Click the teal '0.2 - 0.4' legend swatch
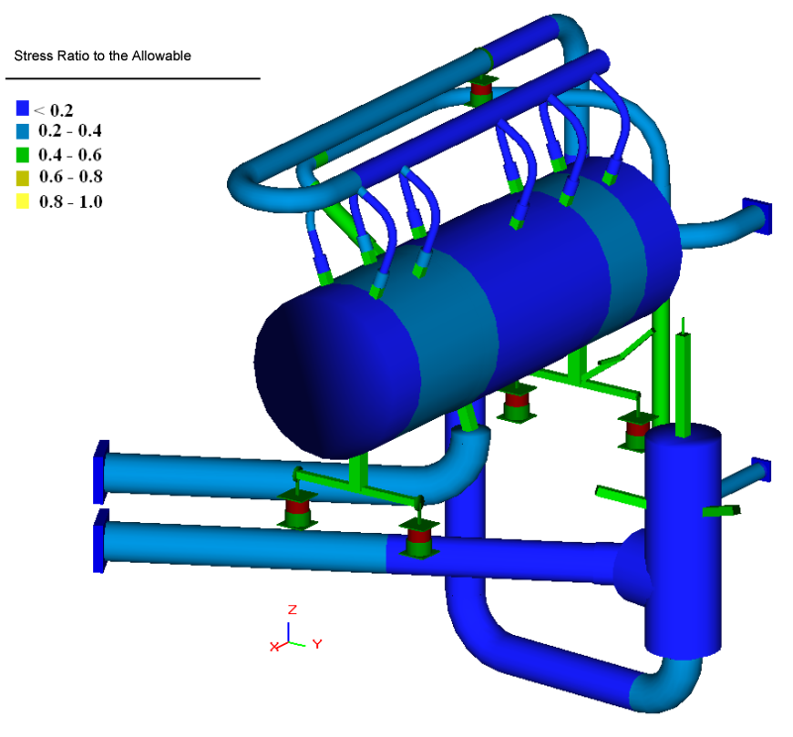Screen dimensions: 793x737 (x=22, y=132)
